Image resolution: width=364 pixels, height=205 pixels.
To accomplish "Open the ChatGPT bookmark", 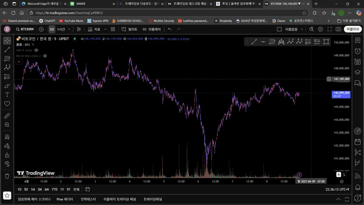I will (x=47, y=21).
